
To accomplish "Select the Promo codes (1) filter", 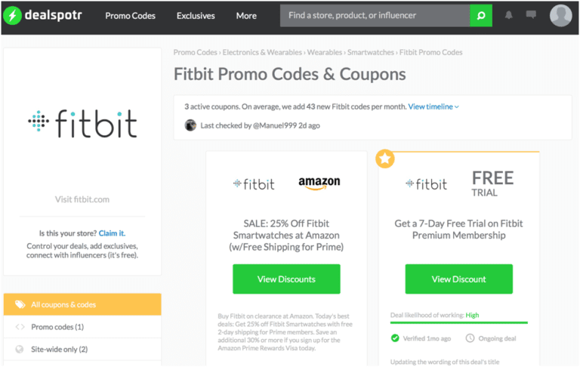I will (57, 327).
